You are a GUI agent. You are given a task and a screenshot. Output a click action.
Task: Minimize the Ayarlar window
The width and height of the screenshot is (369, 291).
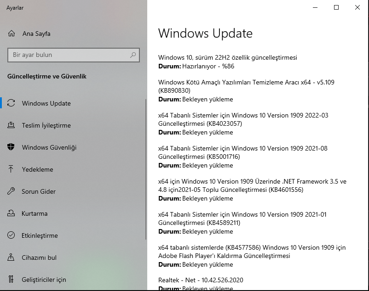pyautogui.click(x=315, y=7)
